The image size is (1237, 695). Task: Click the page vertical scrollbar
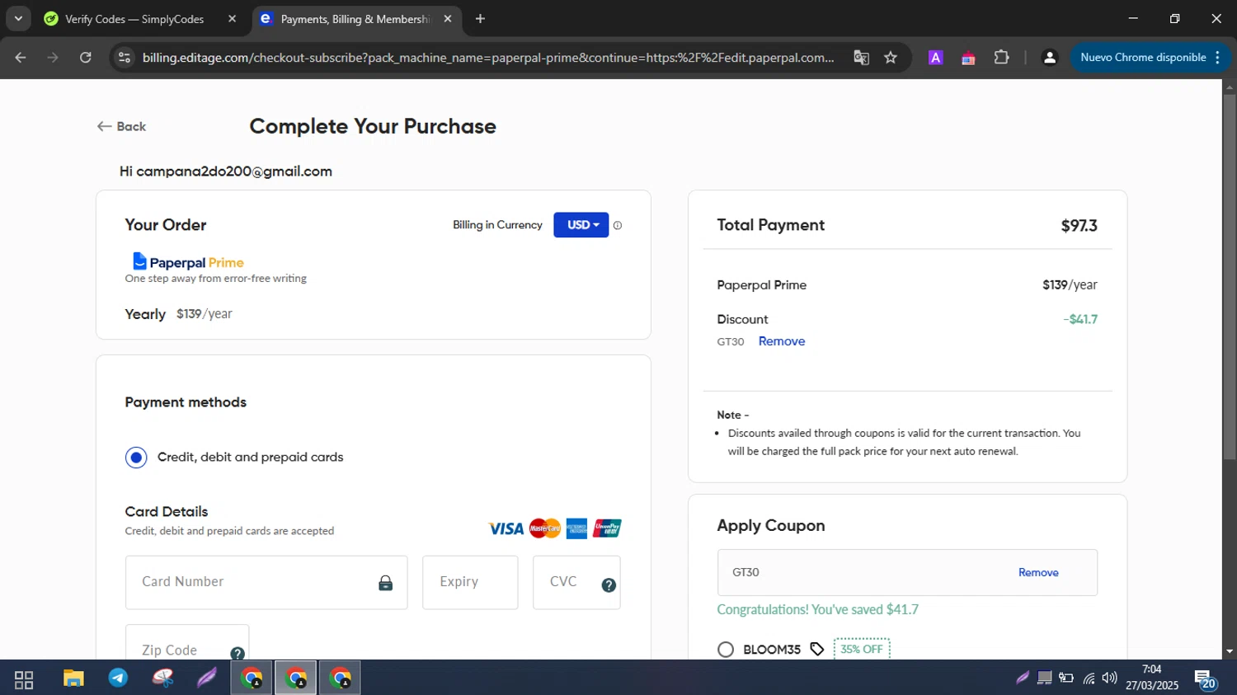1230,278
